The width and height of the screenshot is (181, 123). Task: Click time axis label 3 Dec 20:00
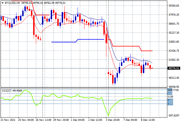coord(113,120)
